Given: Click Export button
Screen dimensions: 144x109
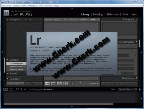Looking at the screenshot, I should pyautogui.click(x=34, y=83).
